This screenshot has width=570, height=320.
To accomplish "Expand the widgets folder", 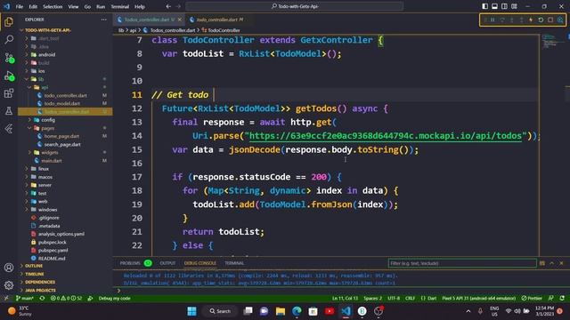I will [x=50, y=152].
